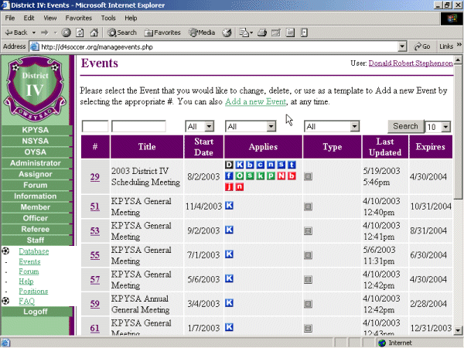
Task: Open the Tools menu
Action: coord(108,17)
